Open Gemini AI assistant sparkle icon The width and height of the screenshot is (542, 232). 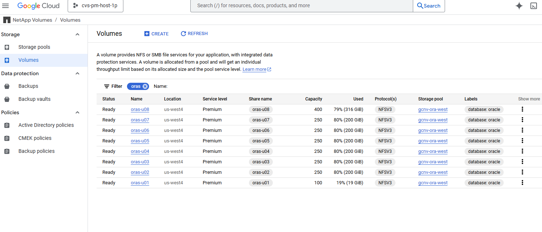(x=519, y=6)
